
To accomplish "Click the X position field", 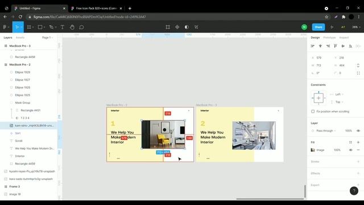I will click(321, 58).
